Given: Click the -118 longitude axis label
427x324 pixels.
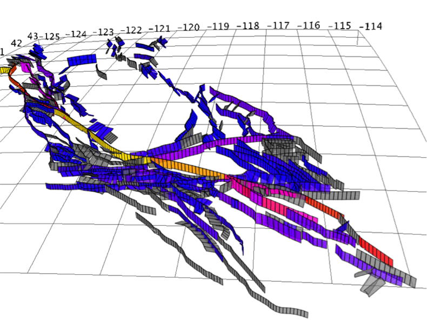Looking at the screenshot, I should [248, 26].
